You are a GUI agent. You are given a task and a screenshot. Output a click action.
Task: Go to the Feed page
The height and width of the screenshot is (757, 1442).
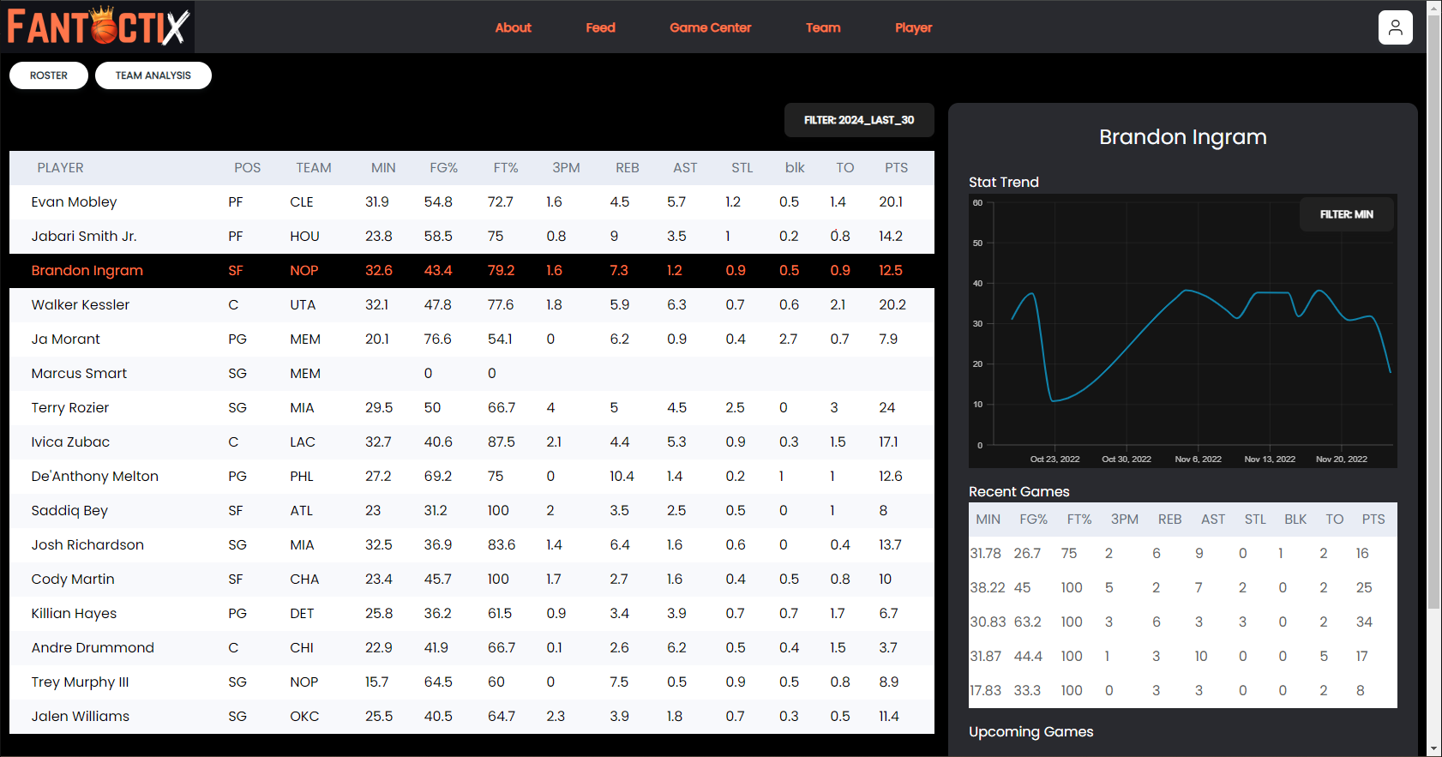600,27
